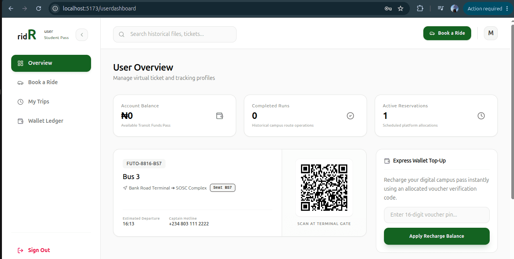The width and height of the screenshot is (514, 259).
Task: Click the 16-digit voucher pin field
Action: click(437, 215)
